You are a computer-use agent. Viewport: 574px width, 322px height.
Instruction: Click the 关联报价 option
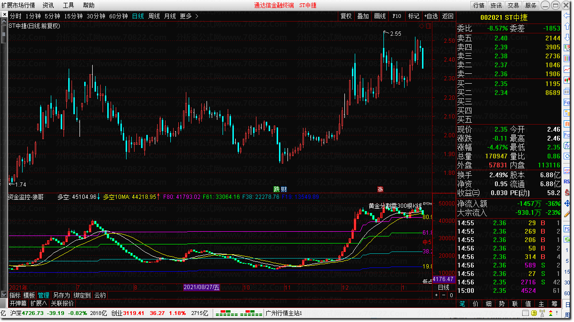point(62,303)
